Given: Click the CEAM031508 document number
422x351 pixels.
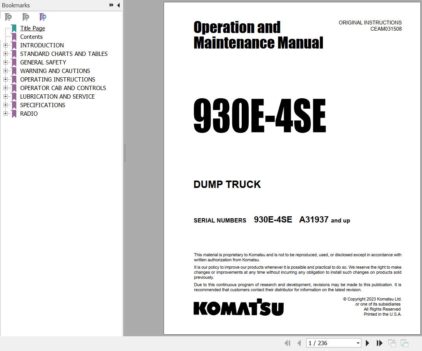Looking at the screenshot, I should pyautogui.click(x=386, y=29).
